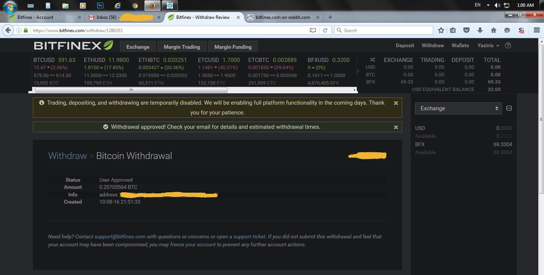Go back with the browser back arrow
The image size is (544, 275).
8,30
